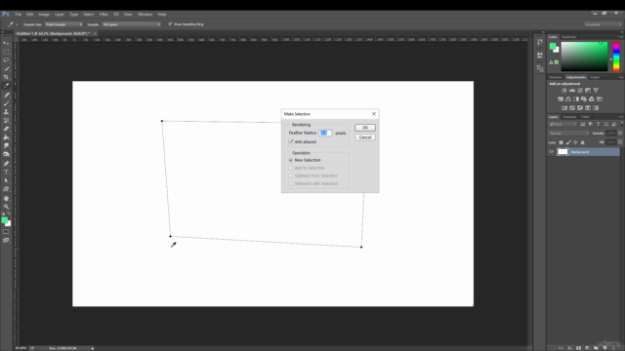
Task: Open Color panel flyout menu
Action: click(x=621, y=37)
